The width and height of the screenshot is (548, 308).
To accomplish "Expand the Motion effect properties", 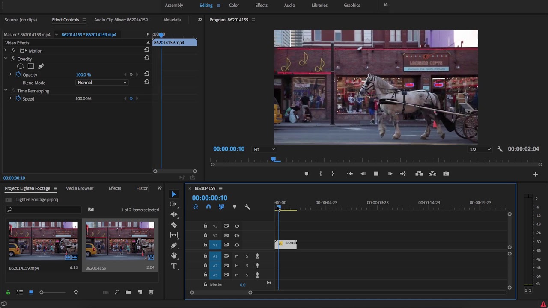I will [5, 50].
